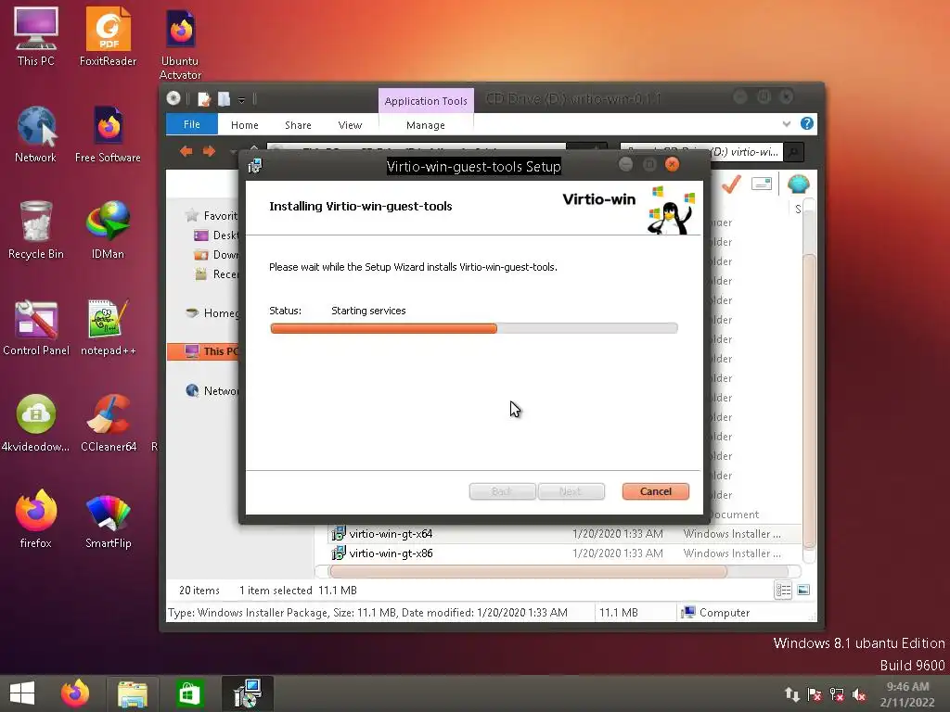Expand the Explorer ribbon chevron
The width and height of the screenshot is (950, 712).
(x=787, y=123)
